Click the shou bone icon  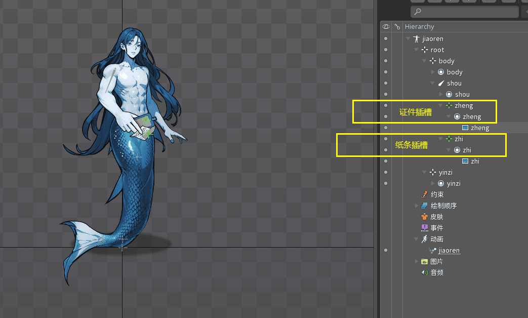(x=440, y=83)
